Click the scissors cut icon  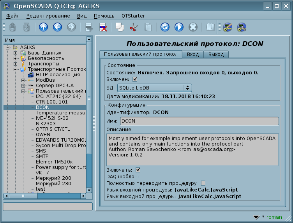coord(133,27)
